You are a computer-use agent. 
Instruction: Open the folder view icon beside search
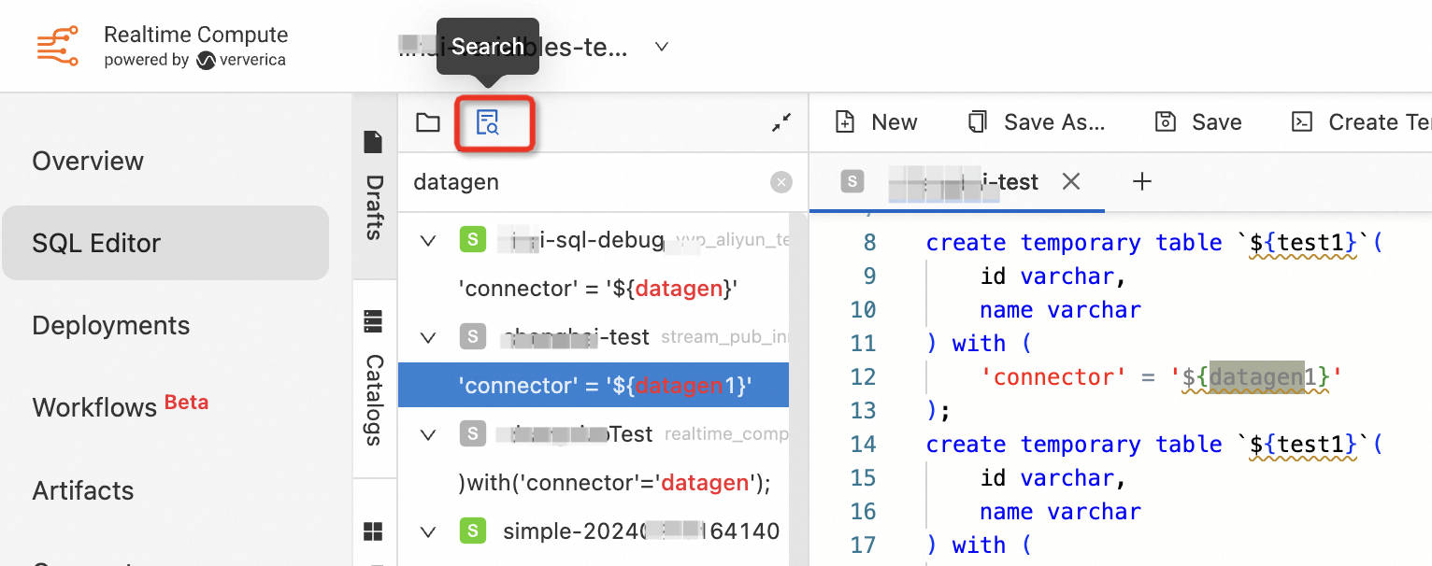(x=427, y=122)
